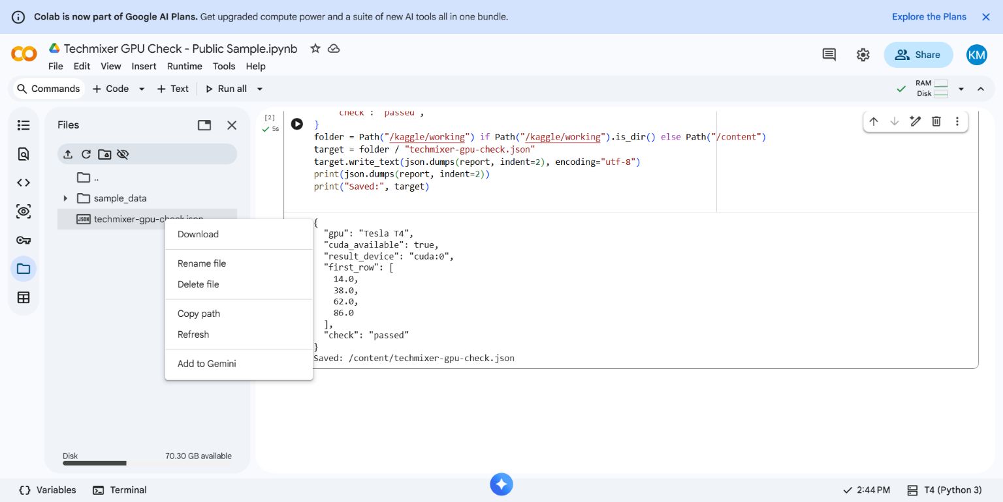1003x502 pixels.
Task: Open more cell actions three-dot menu
Action: 957,121
